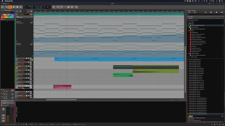Solo the Bass track

click(x=29, y=58)
